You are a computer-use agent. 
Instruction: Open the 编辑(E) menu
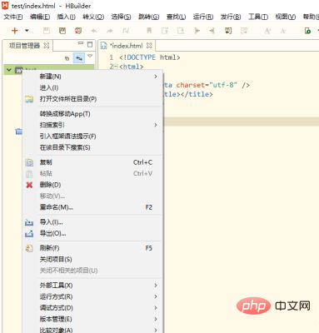tap(40, 17)
